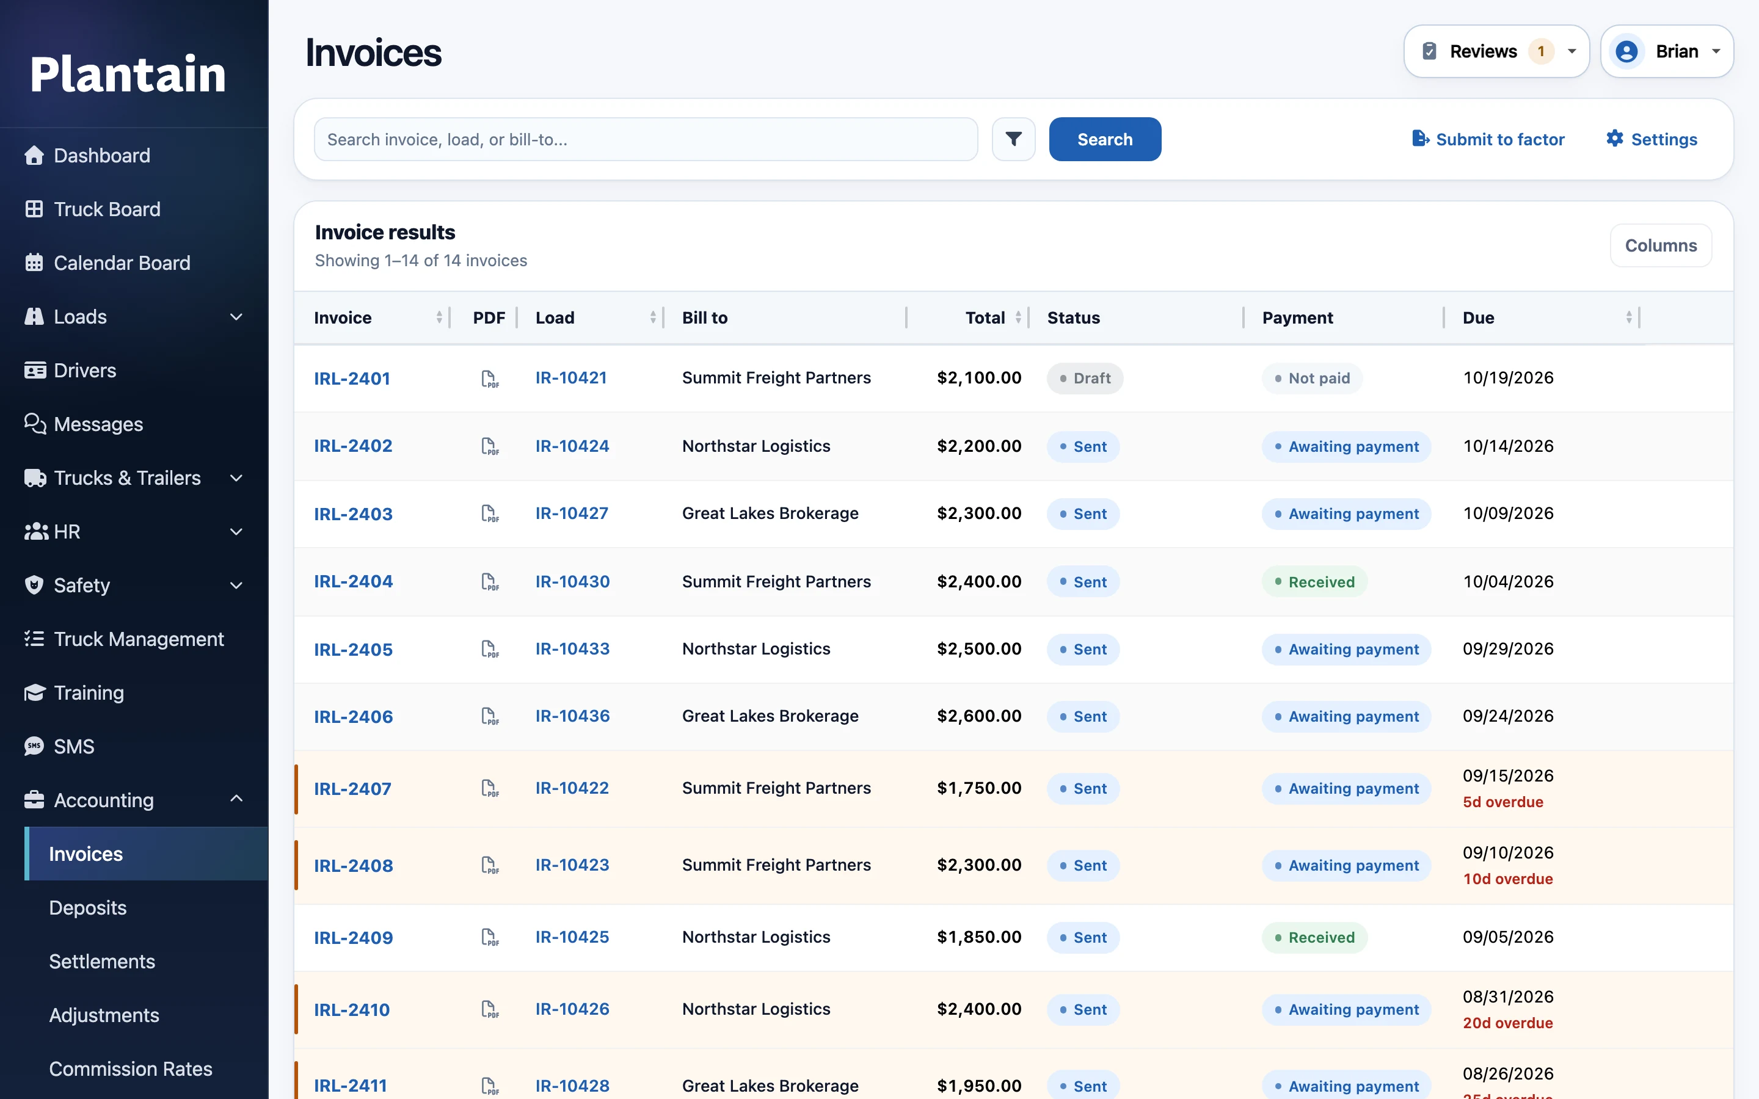Open PDF for invoice IRL-2409
Viewport: 1759px width, 1099px height.
point(490,938)
